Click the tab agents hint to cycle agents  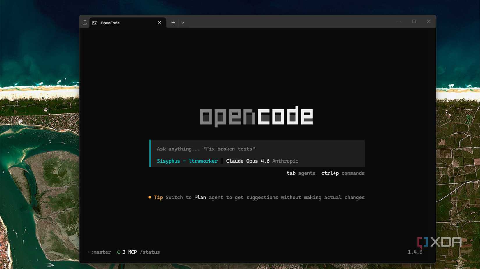tap(301, 173)
